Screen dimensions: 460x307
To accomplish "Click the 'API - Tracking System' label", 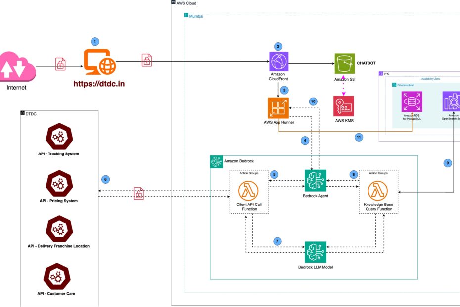I will [59, 154].
